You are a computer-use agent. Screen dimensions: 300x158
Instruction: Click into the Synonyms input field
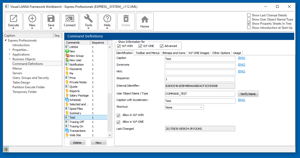pos(200,66)
